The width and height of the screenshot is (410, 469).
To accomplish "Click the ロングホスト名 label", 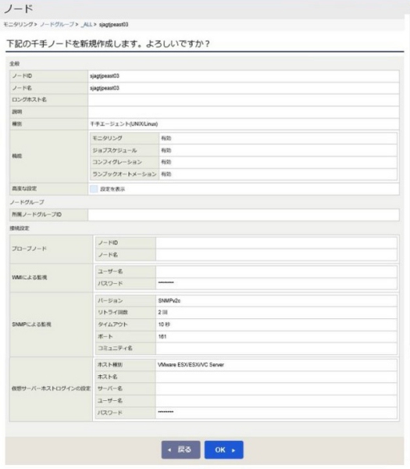I will (x=30, y=99).
